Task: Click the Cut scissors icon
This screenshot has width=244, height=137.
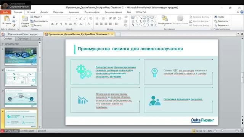Action: [14, 17]
